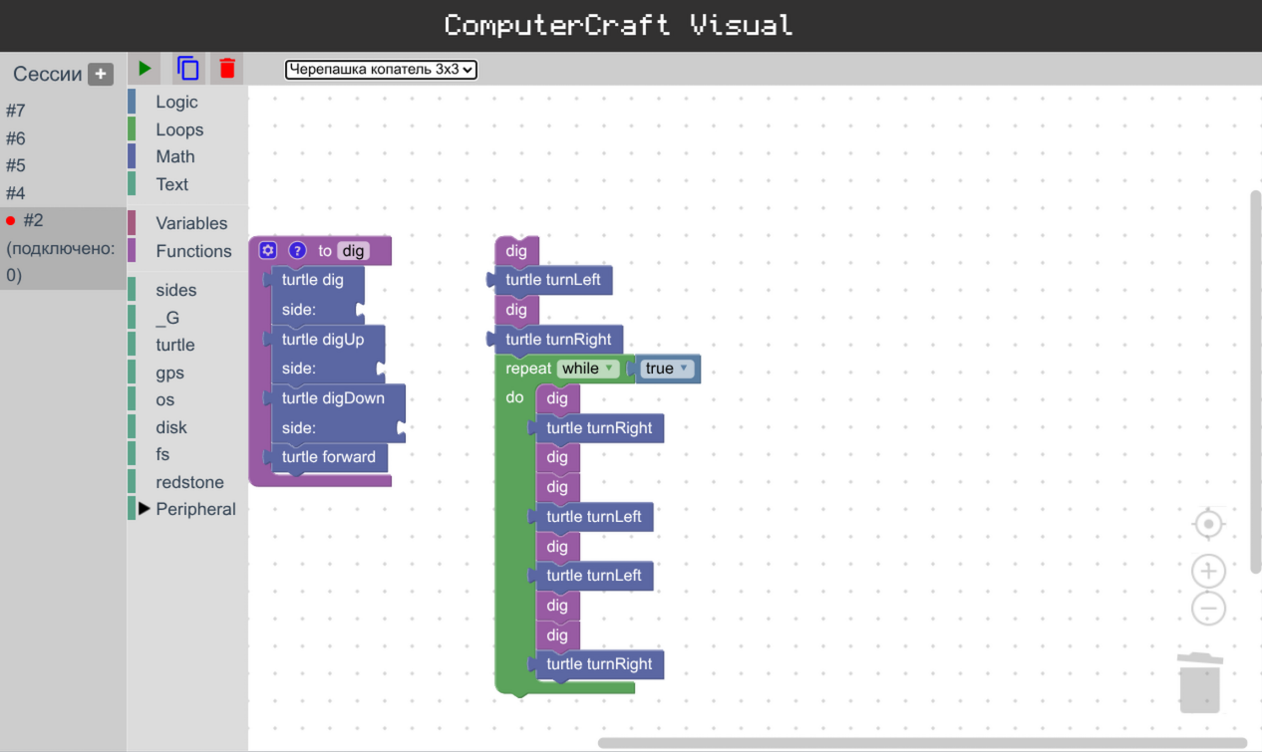Open the gps toolbox category
1262x752 pixels.
[186, 373]
